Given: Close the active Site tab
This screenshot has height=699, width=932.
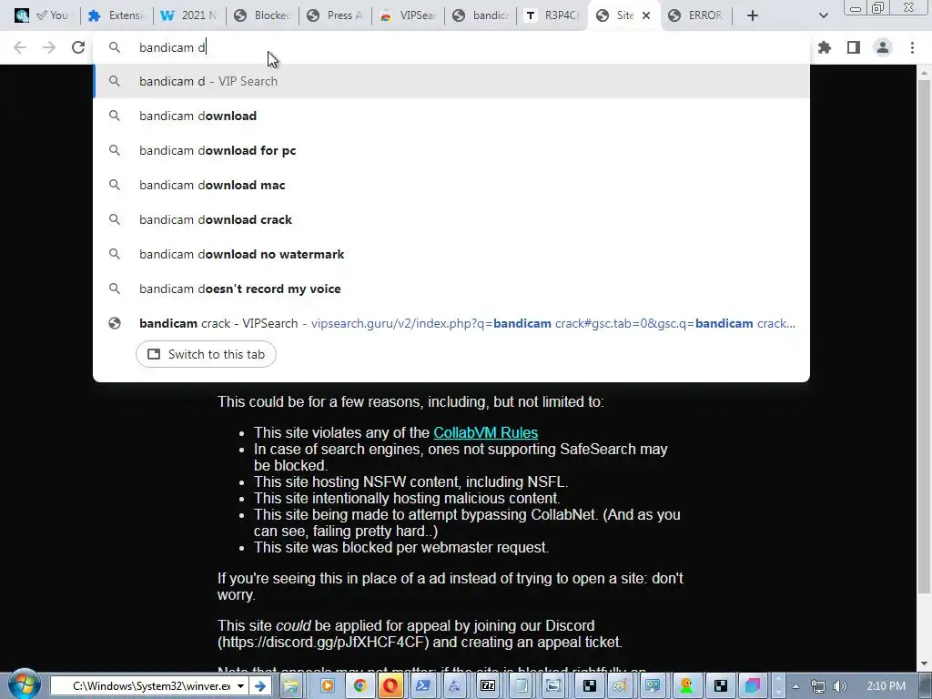Looking at the screenshot, I should click(x=646, y=15).
